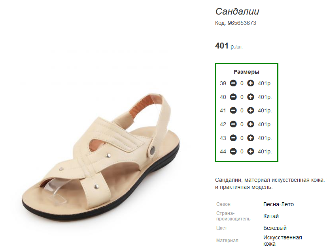Image resolution: width=327 pixels, height=250 pixels.
Task: Click the Бежевый color value
Action: 275,228
